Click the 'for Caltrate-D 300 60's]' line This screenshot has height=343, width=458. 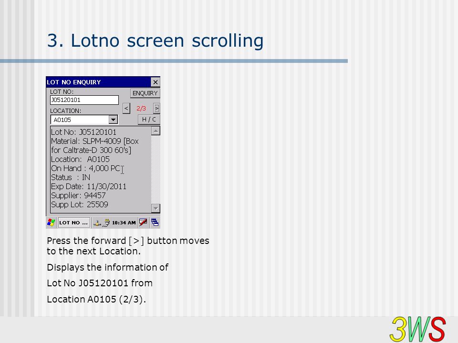click(91, 150)
